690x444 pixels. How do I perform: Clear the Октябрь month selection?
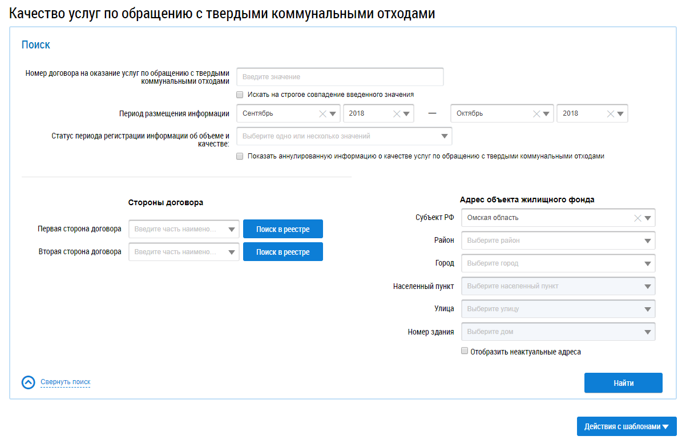coord(536,113)
